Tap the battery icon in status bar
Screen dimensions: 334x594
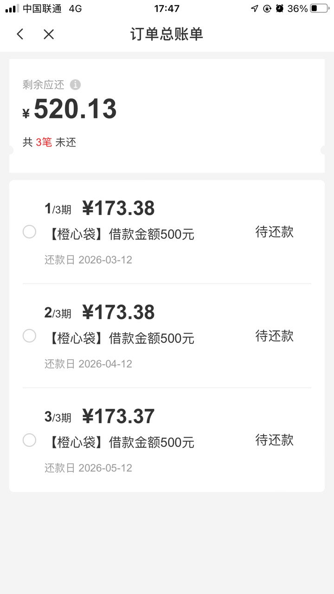320,8
